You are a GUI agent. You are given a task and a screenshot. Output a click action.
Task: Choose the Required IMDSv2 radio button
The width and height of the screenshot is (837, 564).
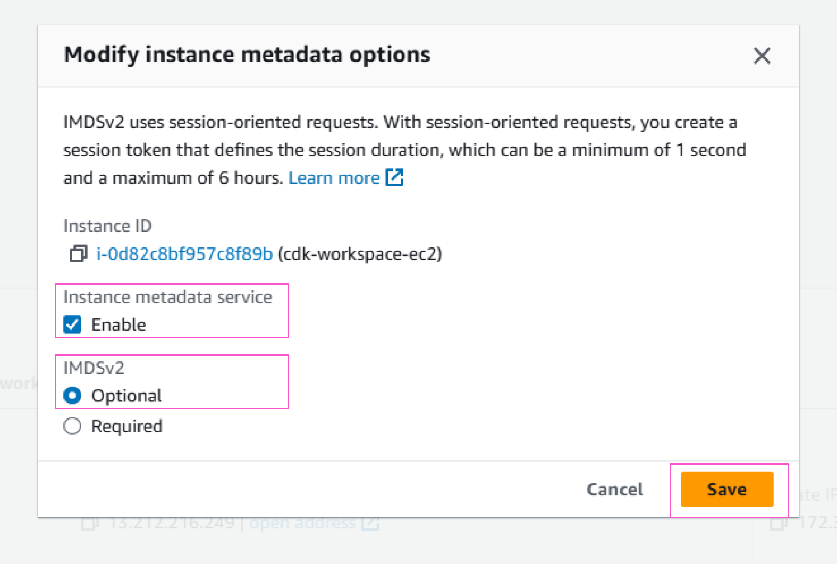72,426
